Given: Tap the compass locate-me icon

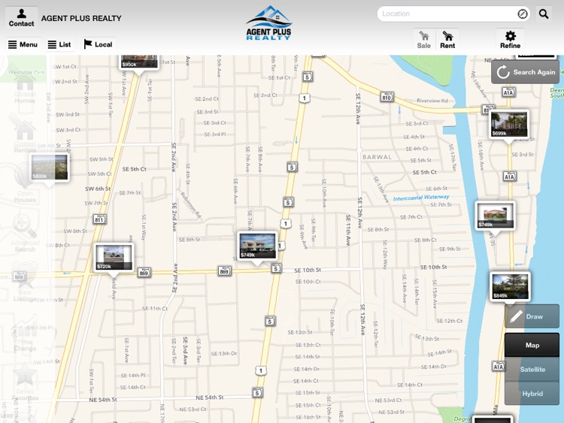Looking at the screenshot, I should [523, 14].
